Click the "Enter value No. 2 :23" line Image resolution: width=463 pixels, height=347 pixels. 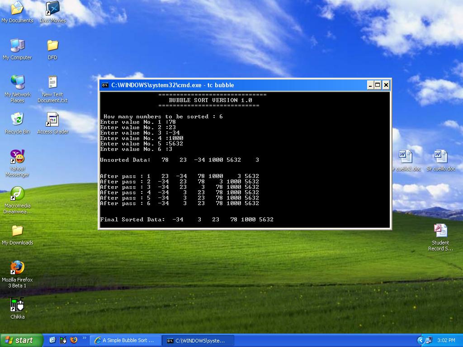pyautogui.click(x=138, y=127)
